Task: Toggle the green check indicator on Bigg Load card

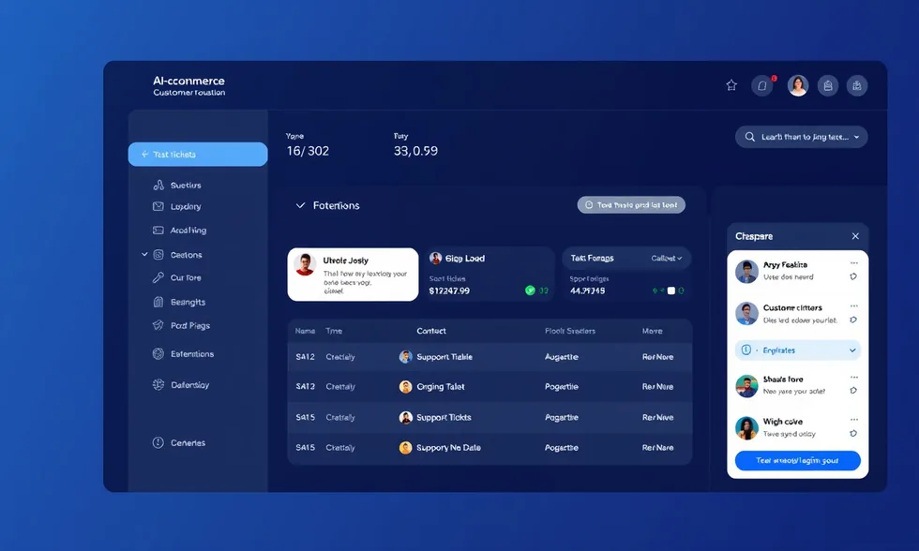Action: tap(530, 290)
